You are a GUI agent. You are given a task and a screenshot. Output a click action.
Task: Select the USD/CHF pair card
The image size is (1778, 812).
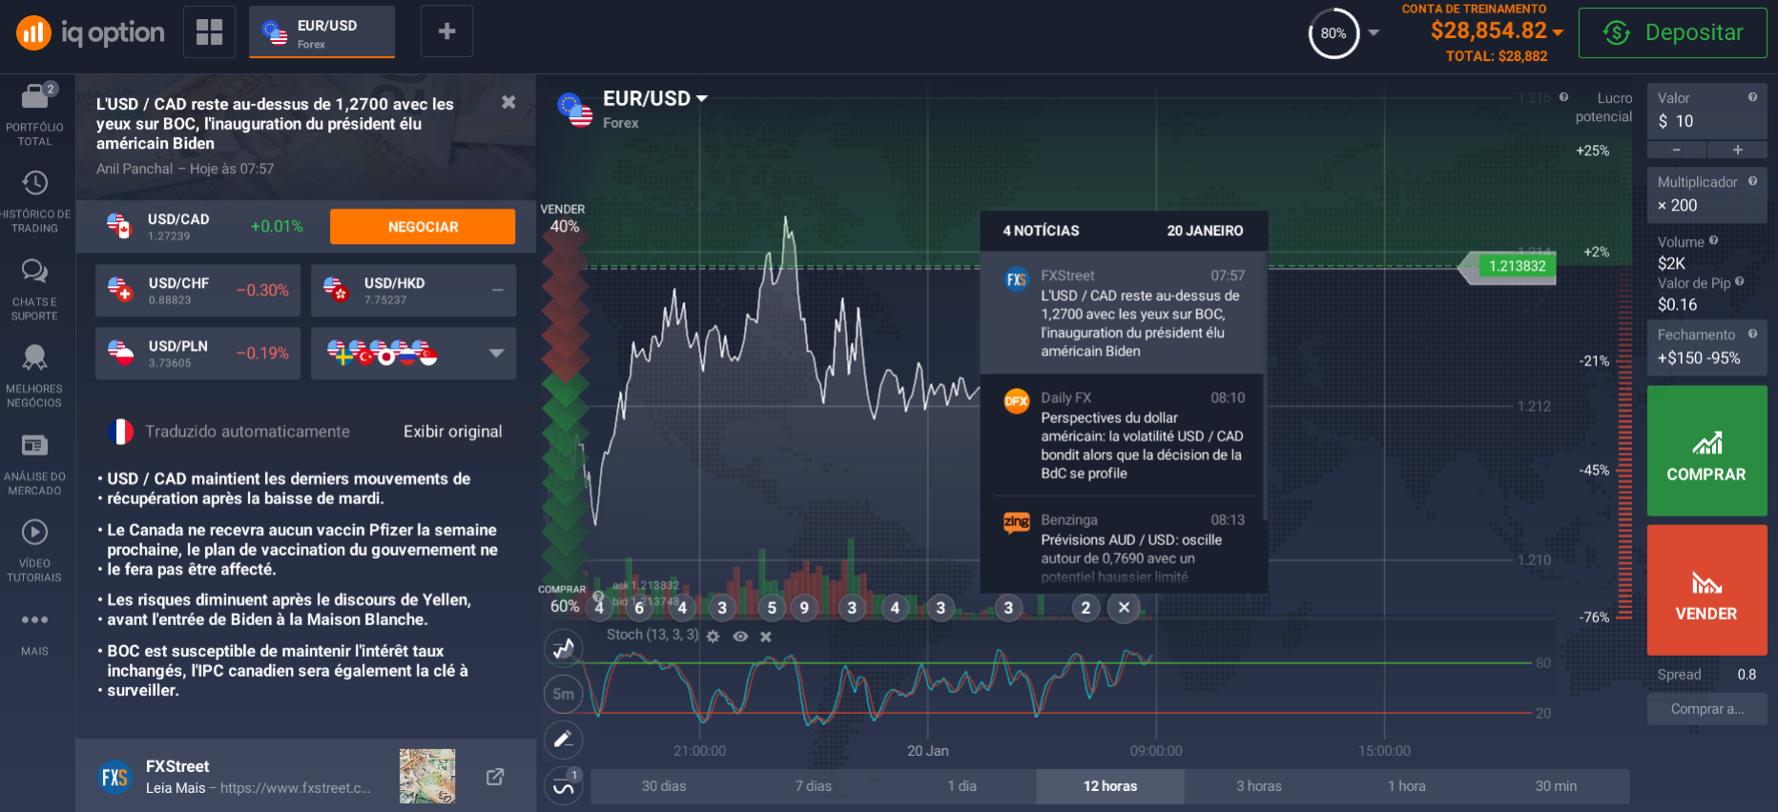click(197, 291)
